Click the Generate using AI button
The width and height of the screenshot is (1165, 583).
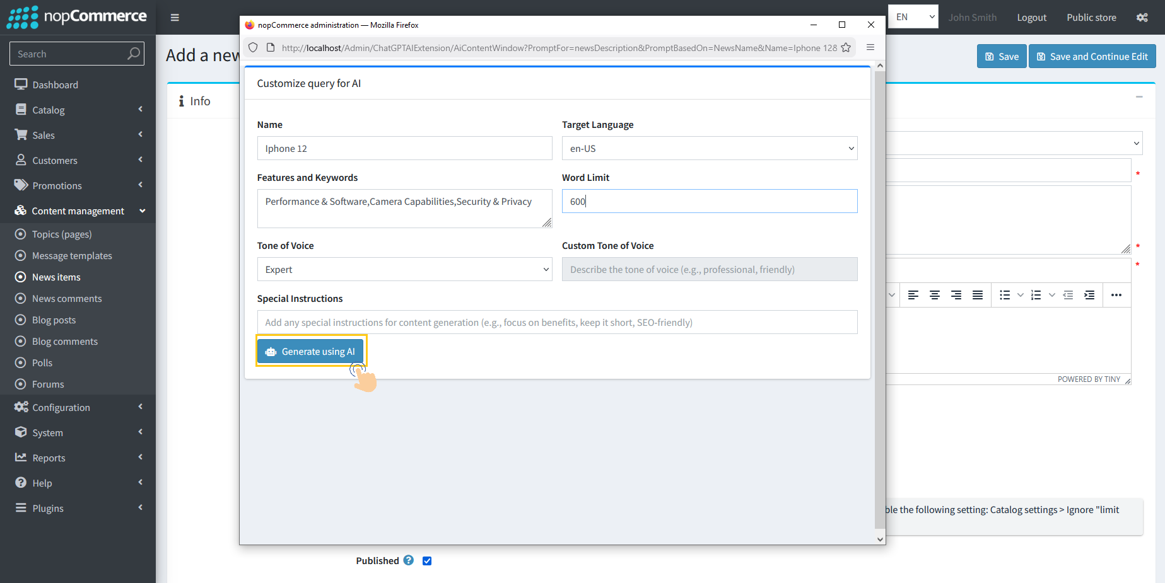tap(310, 351)
